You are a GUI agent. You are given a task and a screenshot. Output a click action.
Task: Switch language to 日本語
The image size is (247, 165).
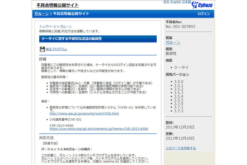(186, 2)
